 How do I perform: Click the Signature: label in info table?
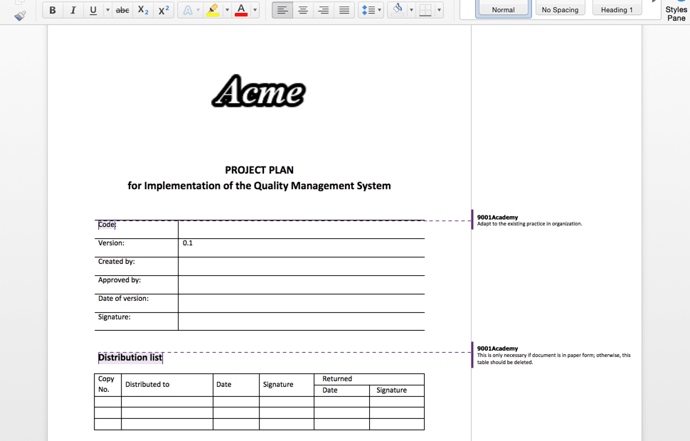point(115,317)
